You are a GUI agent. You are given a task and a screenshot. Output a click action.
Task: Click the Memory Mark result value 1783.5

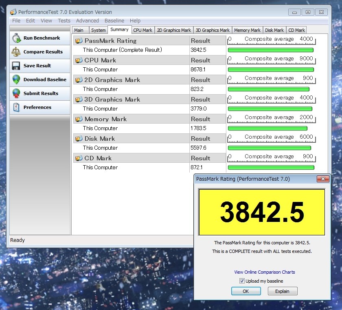pyautogui.click(x=198, y=128)
